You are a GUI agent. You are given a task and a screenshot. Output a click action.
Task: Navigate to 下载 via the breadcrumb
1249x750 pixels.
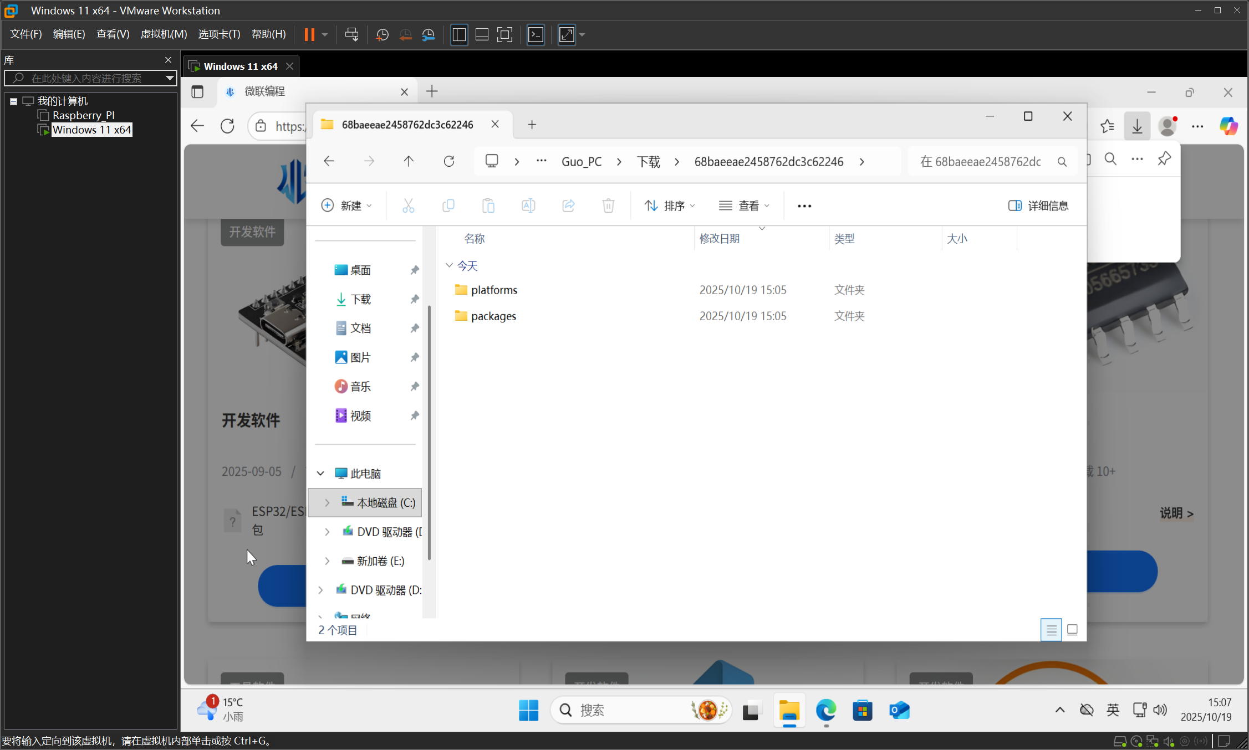click(x=648, y=161)
